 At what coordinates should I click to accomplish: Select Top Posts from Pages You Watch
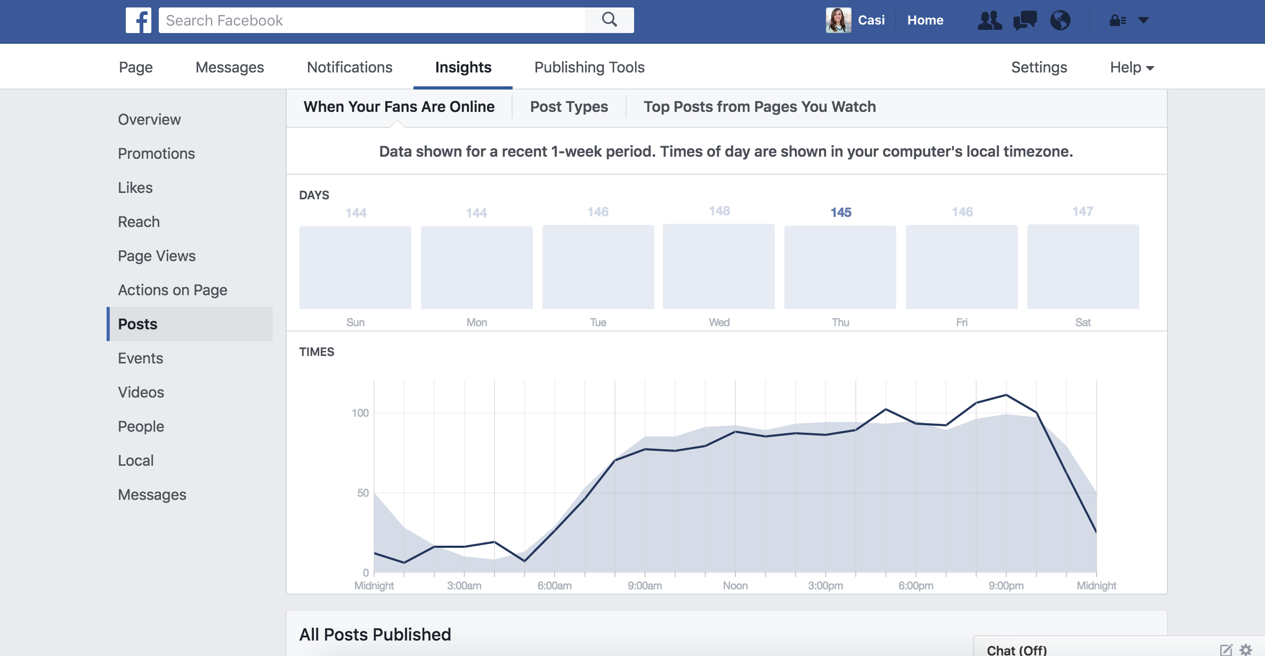759,107
